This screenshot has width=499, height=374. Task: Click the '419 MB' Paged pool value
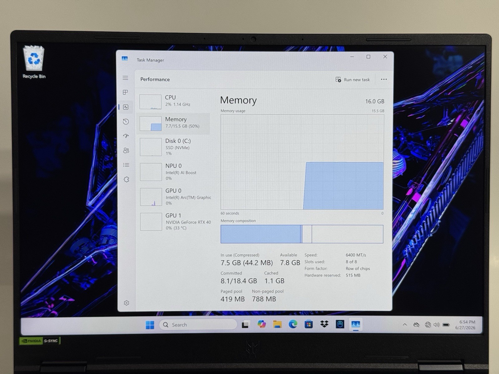click(x=233, y=299)
